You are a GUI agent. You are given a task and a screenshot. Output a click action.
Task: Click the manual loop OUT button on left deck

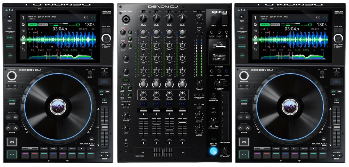click(15, 86)
